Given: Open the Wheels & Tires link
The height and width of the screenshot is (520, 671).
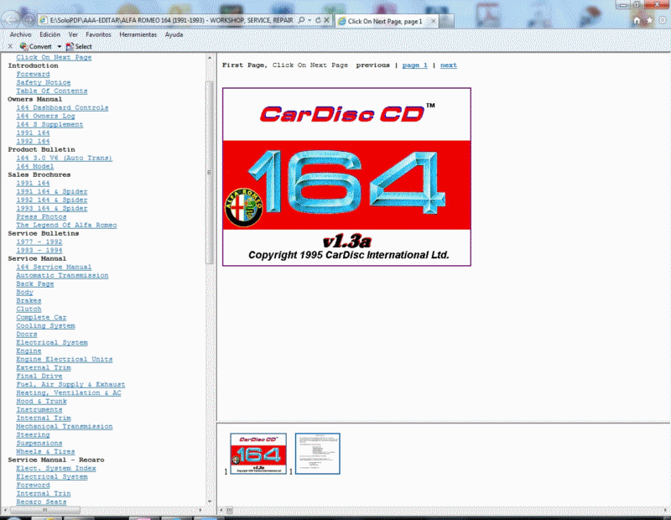Looking at the screenshot, I should click(45, 451).
